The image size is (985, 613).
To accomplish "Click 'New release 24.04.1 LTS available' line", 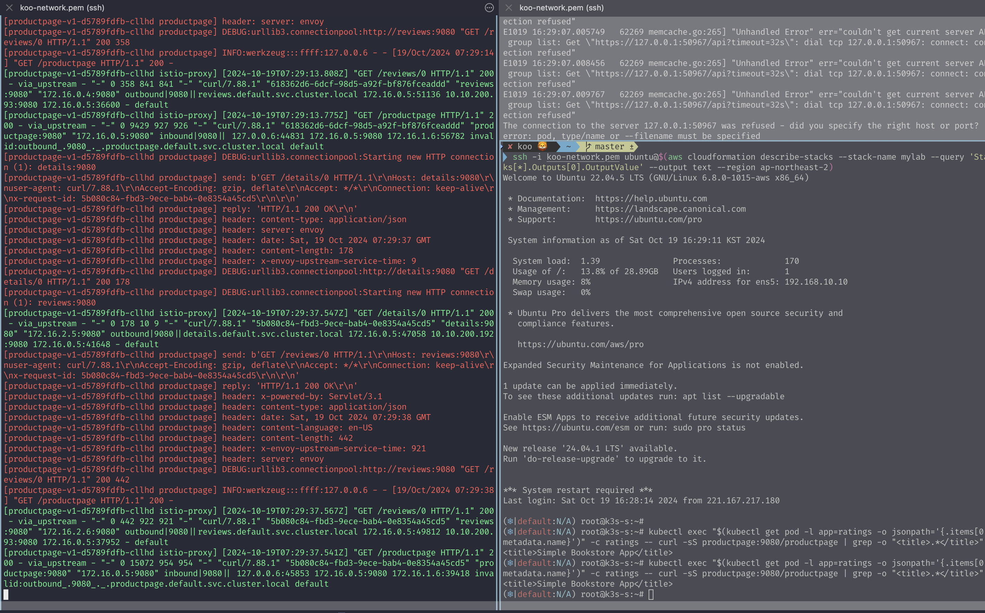I will pyautogui.click(x=590, y=448).
